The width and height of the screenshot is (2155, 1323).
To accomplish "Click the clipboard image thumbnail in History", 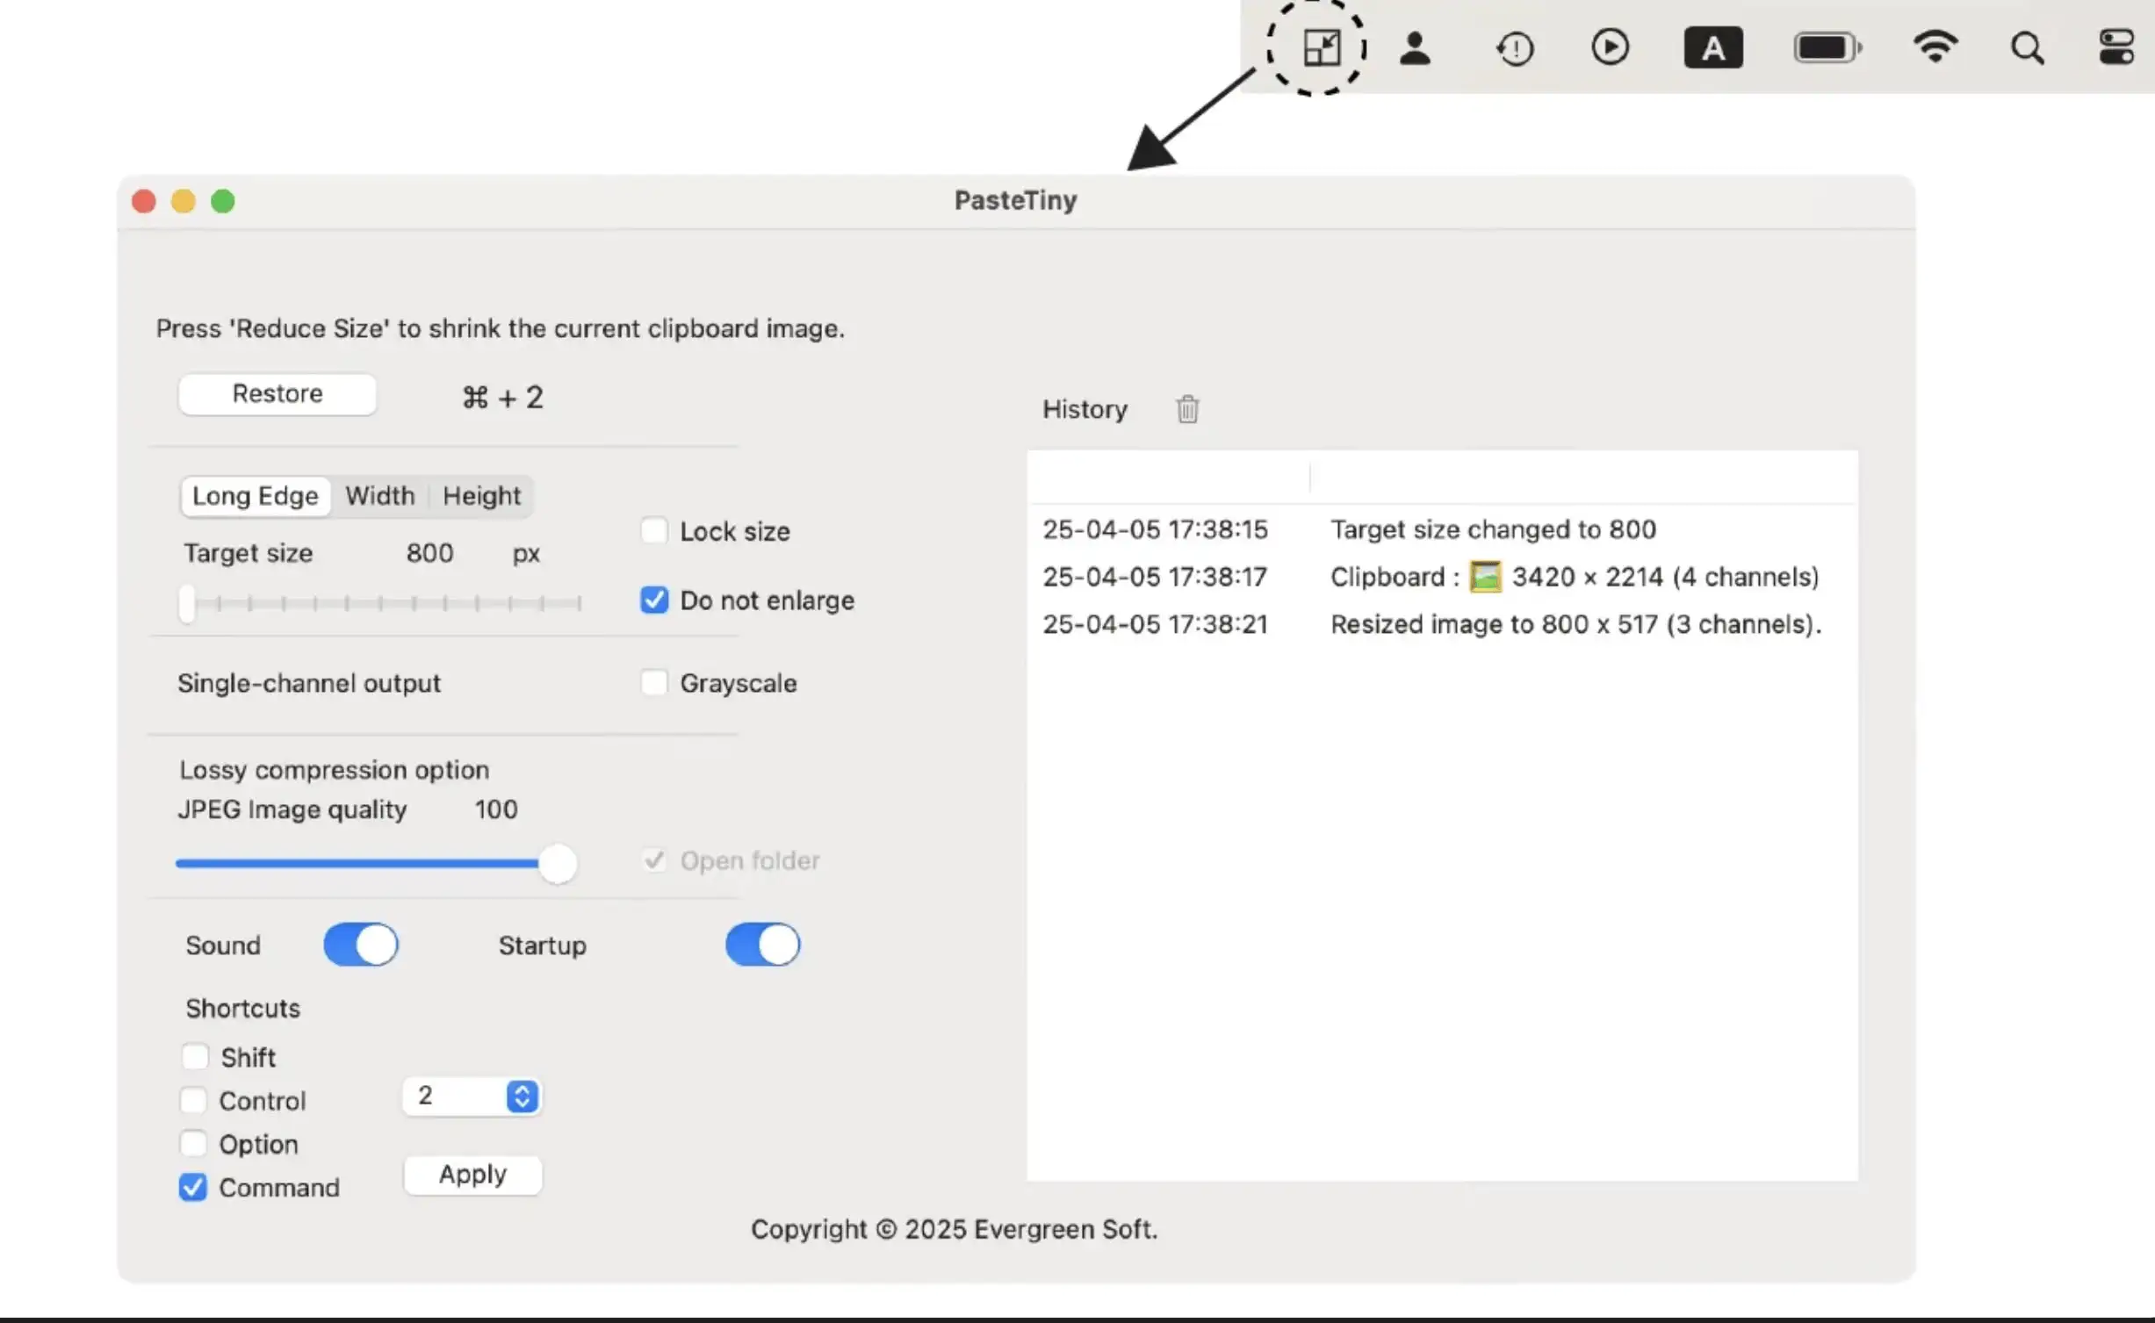I will 1485,577.
